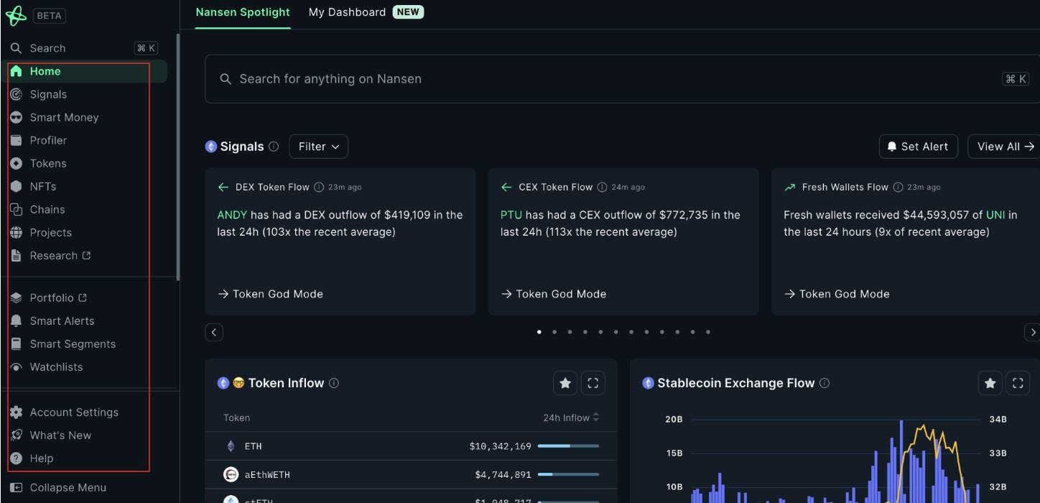Image resolution: width=1040 pixels, height=503 pixels.
Task: Click the ETH inflow value $10,342,169
Action: [x=500, y=446]
